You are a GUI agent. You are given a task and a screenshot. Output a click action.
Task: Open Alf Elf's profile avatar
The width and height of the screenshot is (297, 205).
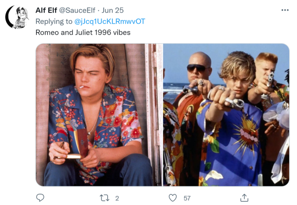tap(17, 18)
